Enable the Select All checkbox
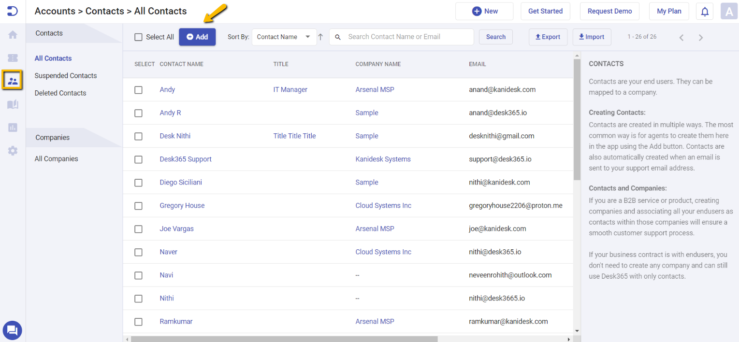739x342 pixels. coord(138,37)
